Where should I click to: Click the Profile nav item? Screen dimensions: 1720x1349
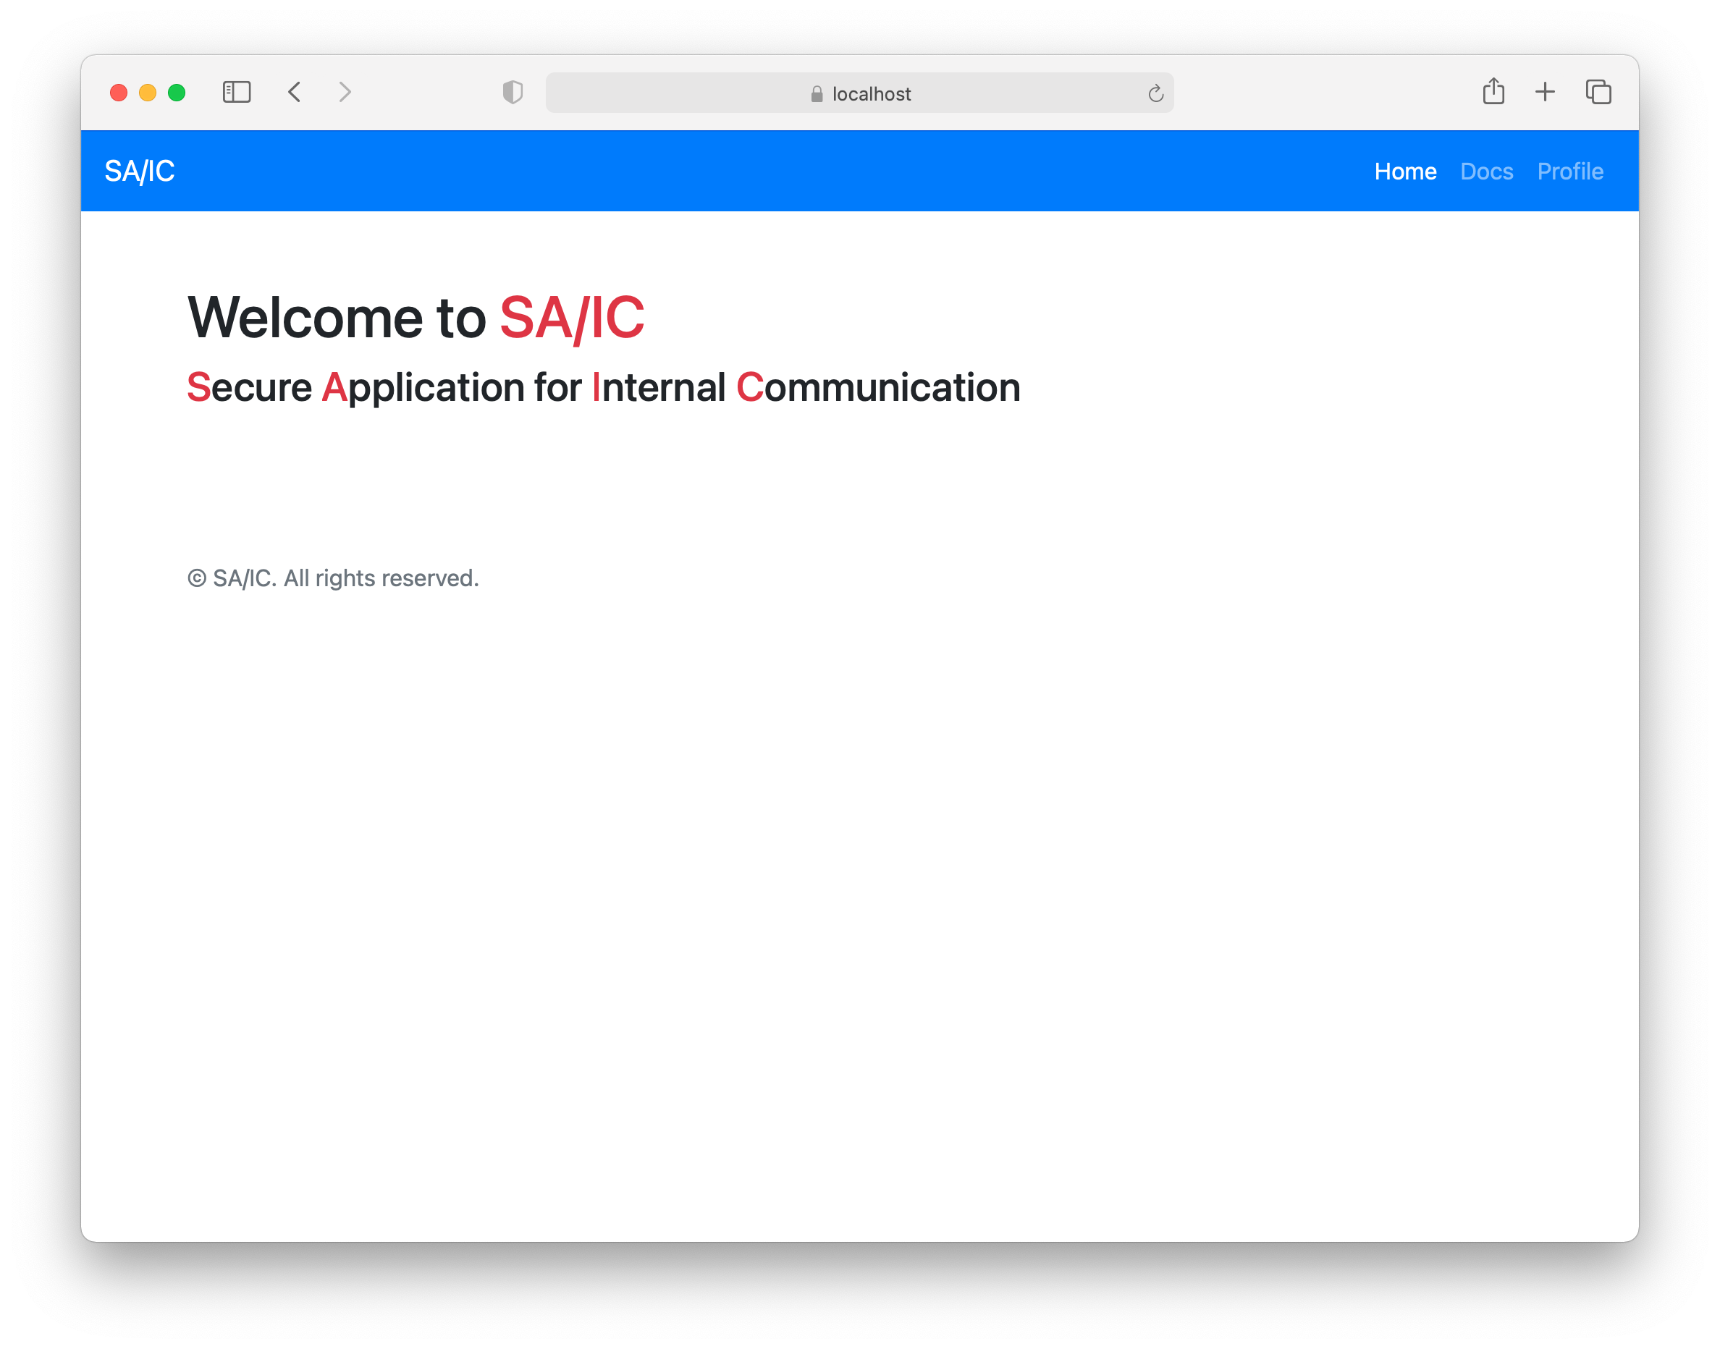coord(1569,170)
